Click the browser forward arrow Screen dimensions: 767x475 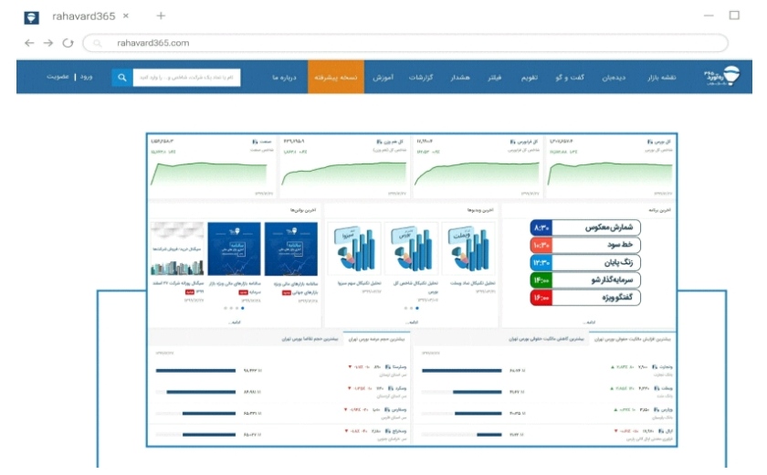pos(47,43)
